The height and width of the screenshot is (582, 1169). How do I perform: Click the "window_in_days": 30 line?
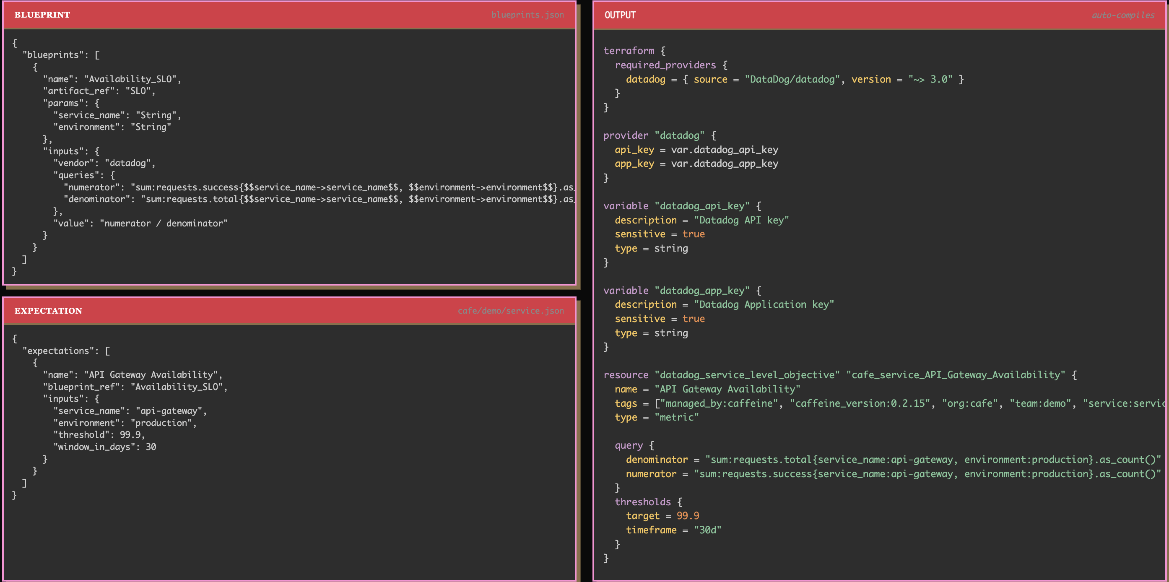pos(104,447)
